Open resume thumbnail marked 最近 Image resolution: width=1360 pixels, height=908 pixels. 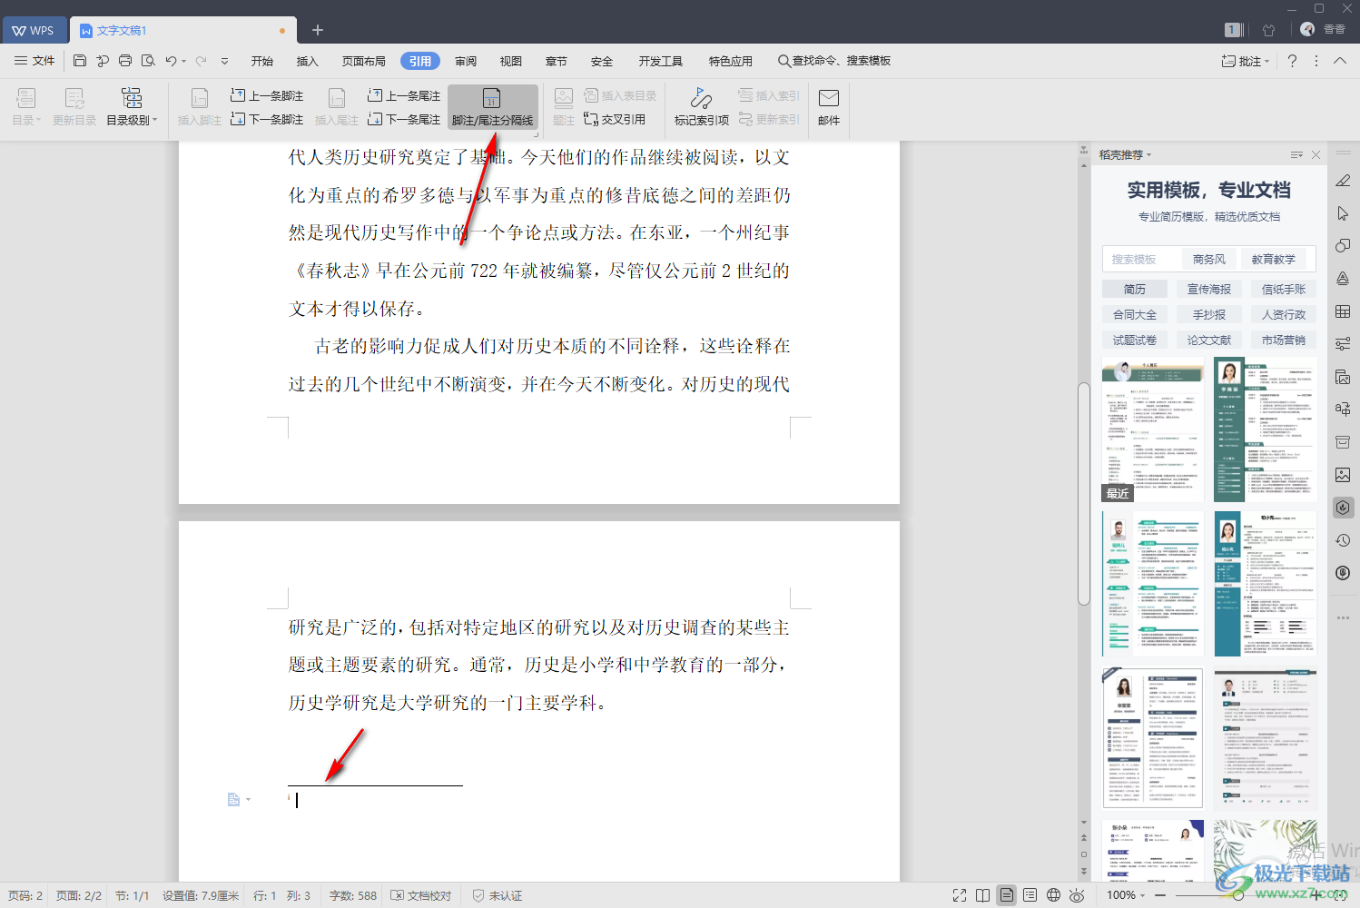point(1153,429)
